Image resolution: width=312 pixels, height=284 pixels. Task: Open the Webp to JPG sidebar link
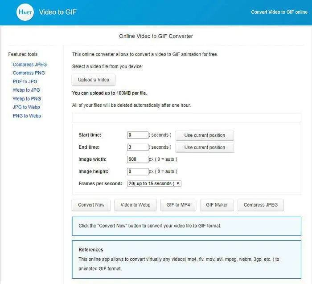tap(26, 90)
